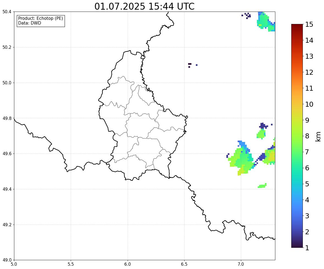Click the x-axis label '6.0'
Screen dimensions: 324x269
point(128,264)
